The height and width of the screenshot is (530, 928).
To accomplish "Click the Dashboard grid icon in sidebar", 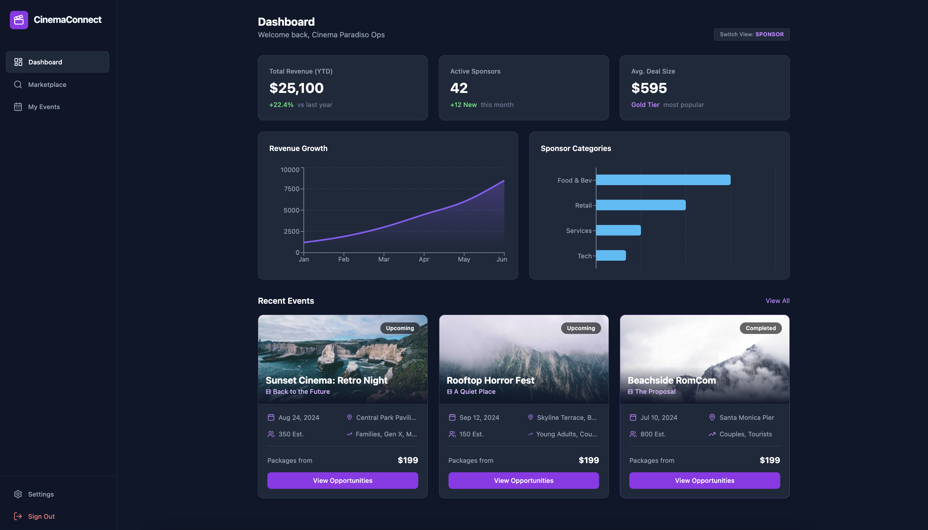I will tap(18, 62).
